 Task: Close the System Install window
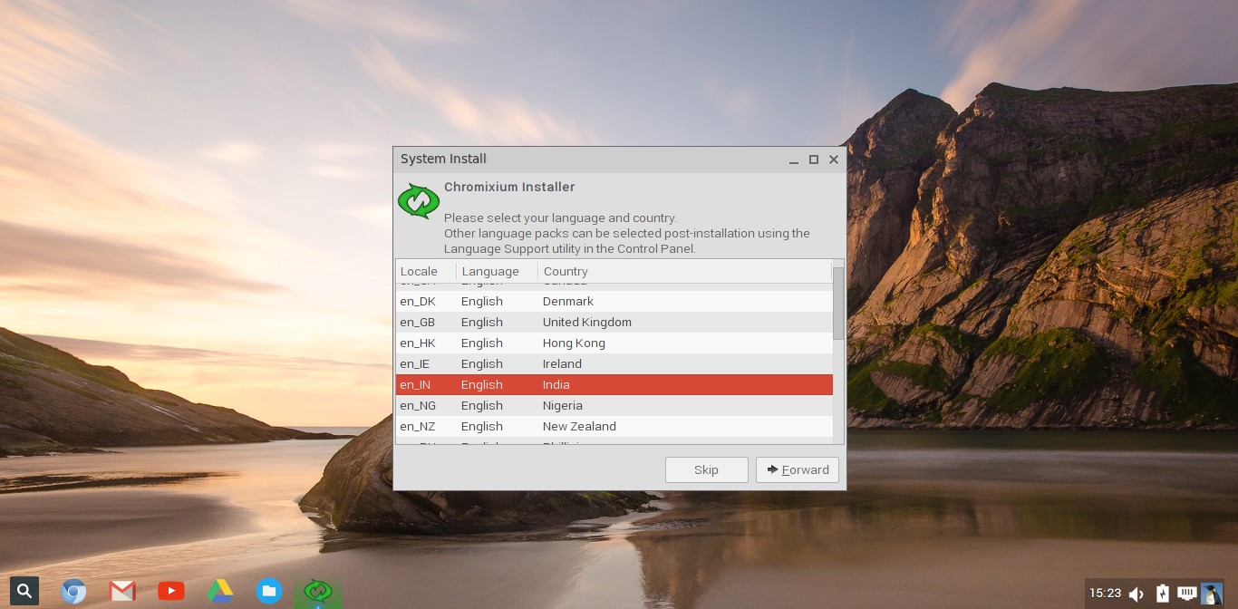pos(834,159)
